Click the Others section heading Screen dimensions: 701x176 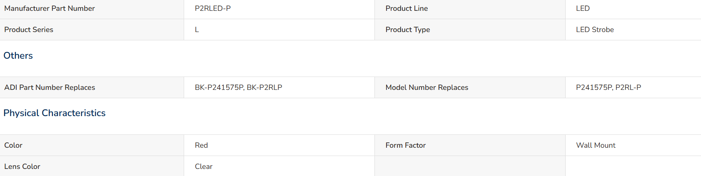[x=18, y=55]
